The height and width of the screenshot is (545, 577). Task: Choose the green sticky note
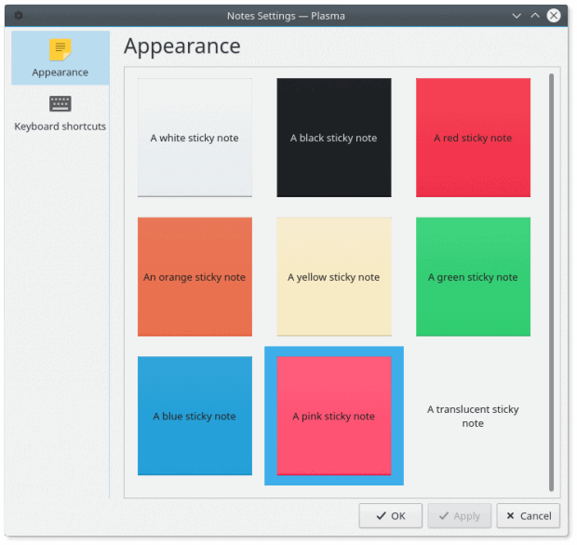pos(473,276)
